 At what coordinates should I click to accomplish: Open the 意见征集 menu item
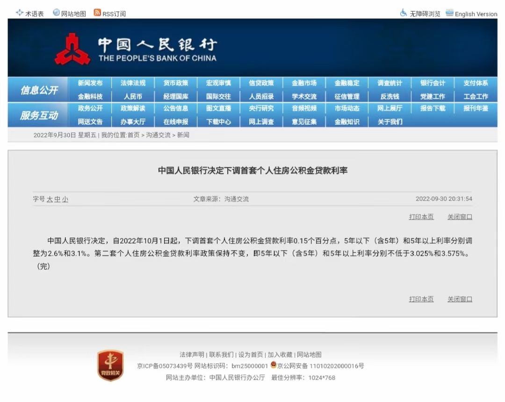(304, 122)
